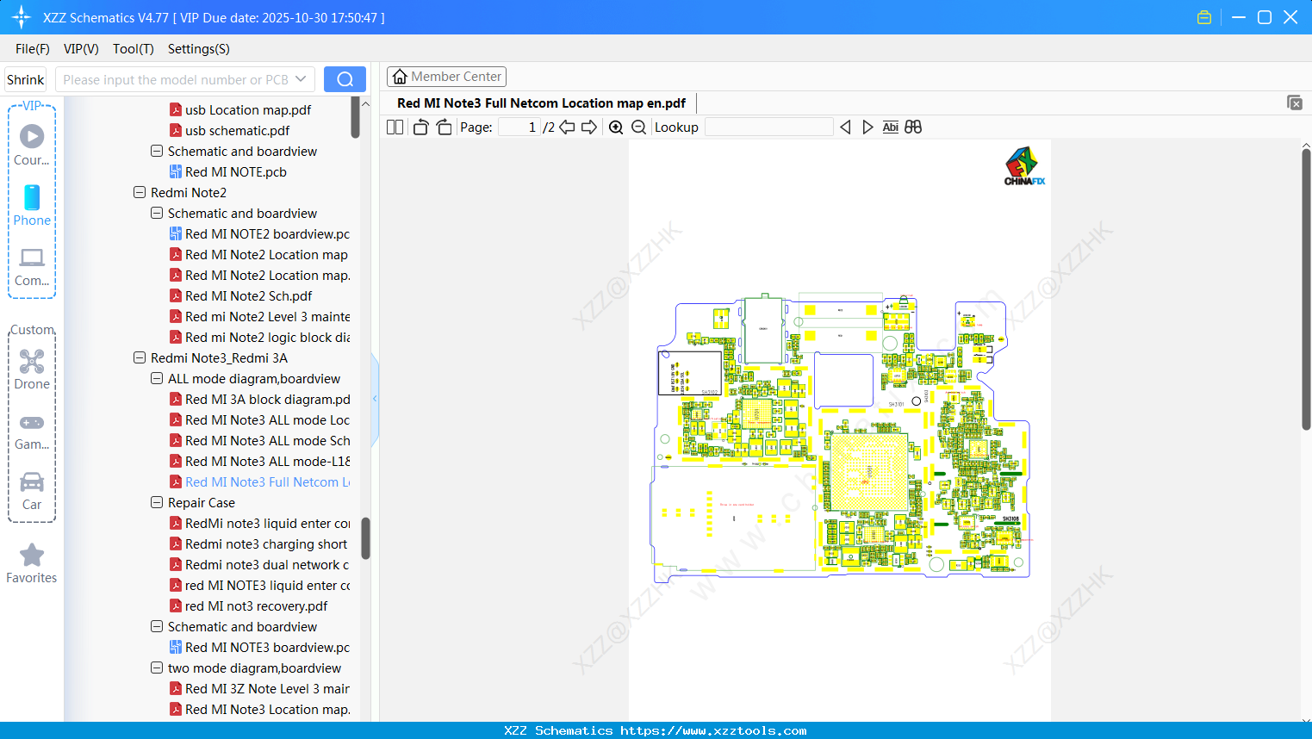This screenshot has width=1312, height=739.
Task: Click the Shrink button
Action: pyautogui.click(x=26, y=79)
